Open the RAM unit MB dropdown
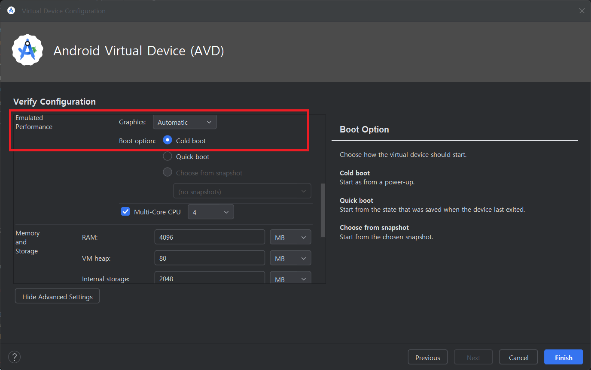 [290, 237]
